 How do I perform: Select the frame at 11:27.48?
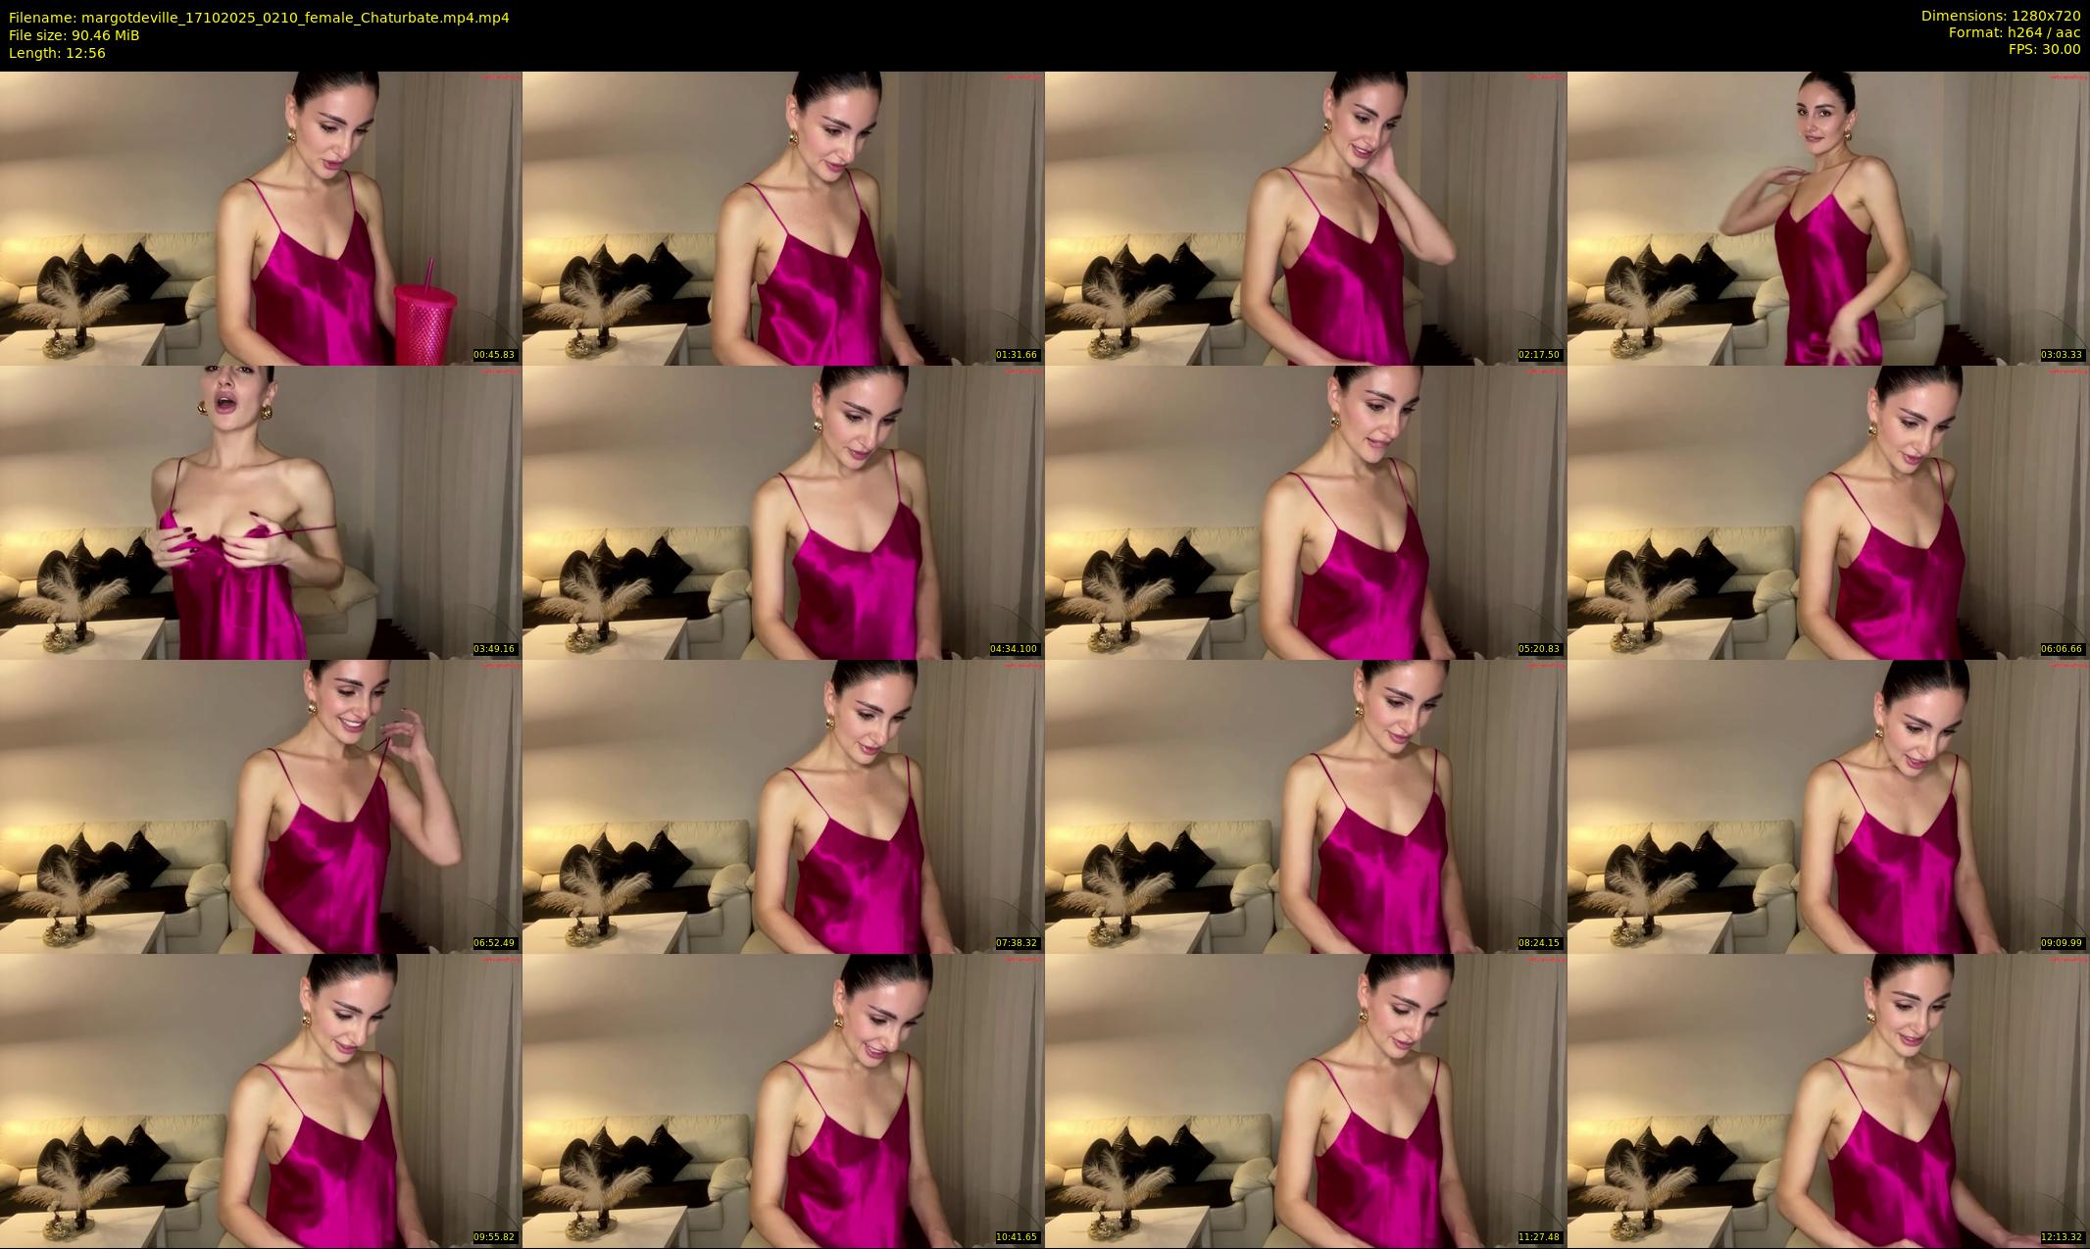(x=1306, y=1100)
